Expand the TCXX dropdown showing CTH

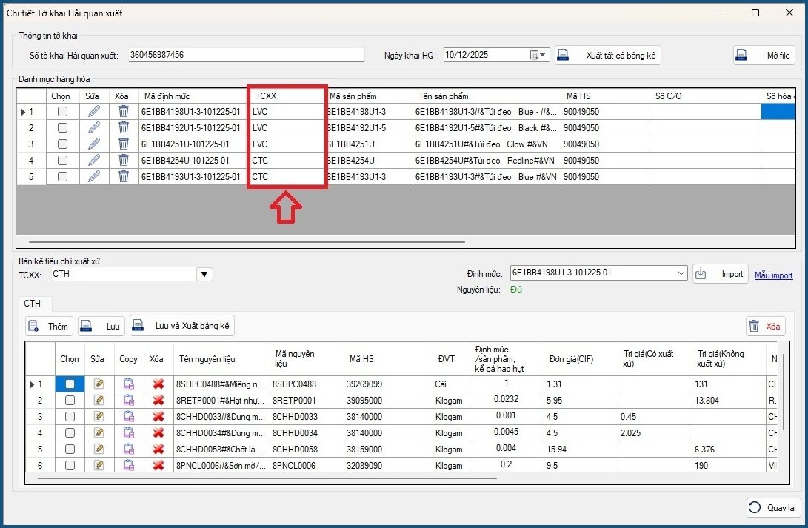click(204, 275)
